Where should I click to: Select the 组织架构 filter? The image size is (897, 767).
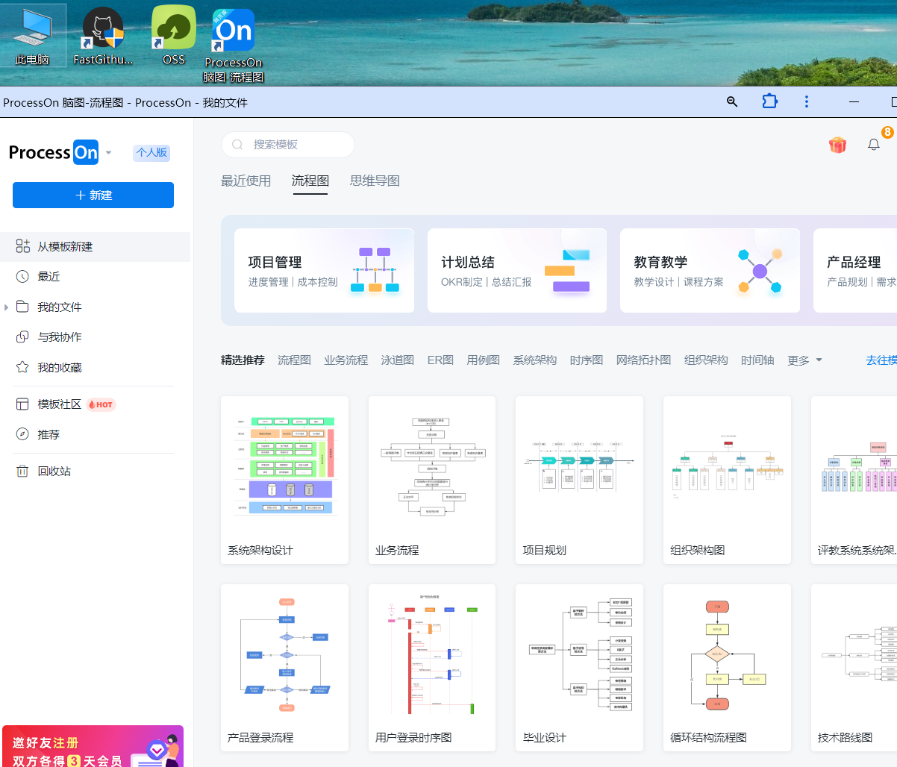[706, 360]
